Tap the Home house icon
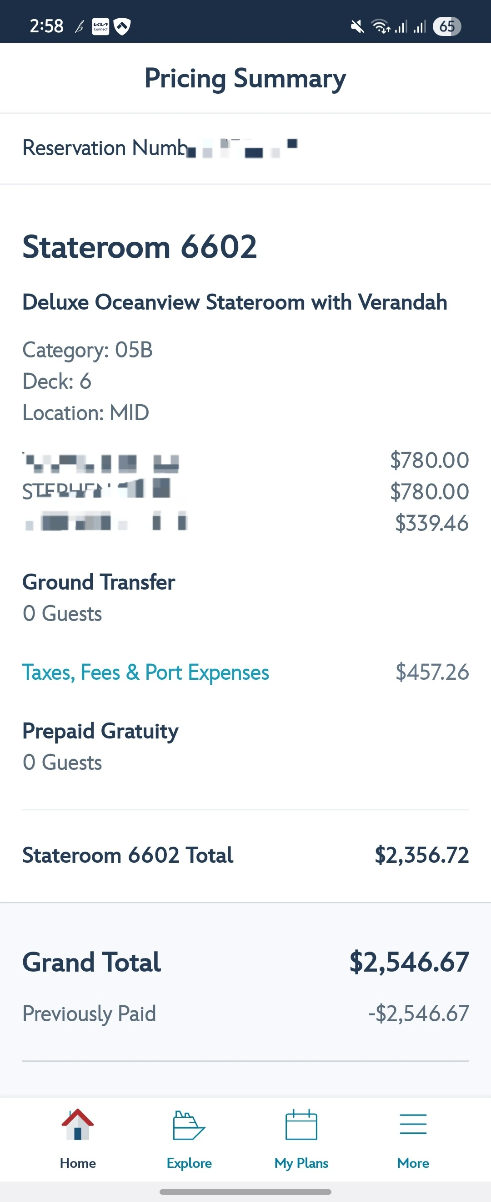This screenshot has height=1202, width=491. [78, 1125]
